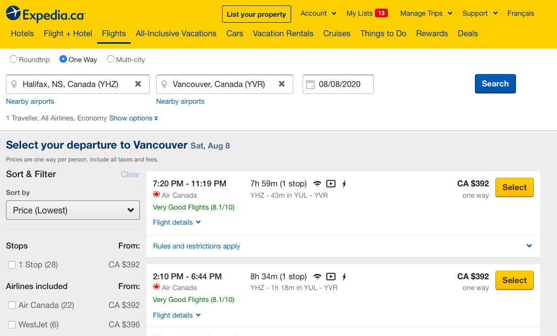Check the Air Canada airline filter
The width and height of the screenshot is (557, 336).
tap(12, 305)
